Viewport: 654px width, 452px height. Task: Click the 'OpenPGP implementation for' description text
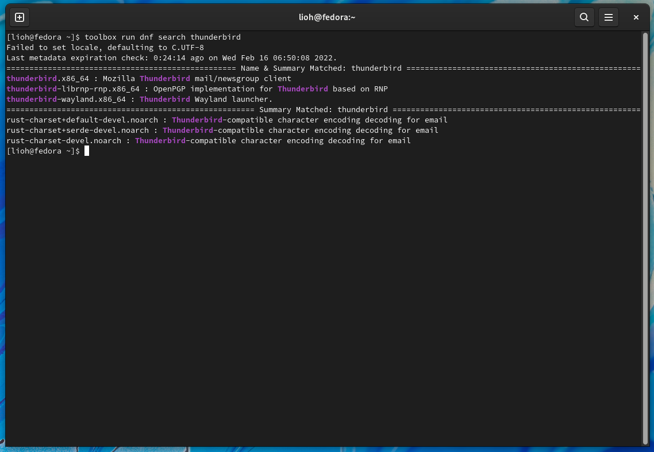click(x=213, y=89)
